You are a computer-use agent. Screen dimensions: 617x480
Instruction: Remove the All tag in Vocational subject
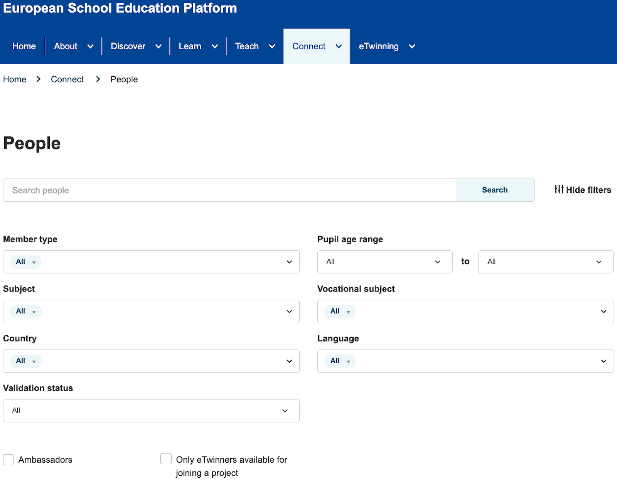pyautogui.click(x=348, y=312)
